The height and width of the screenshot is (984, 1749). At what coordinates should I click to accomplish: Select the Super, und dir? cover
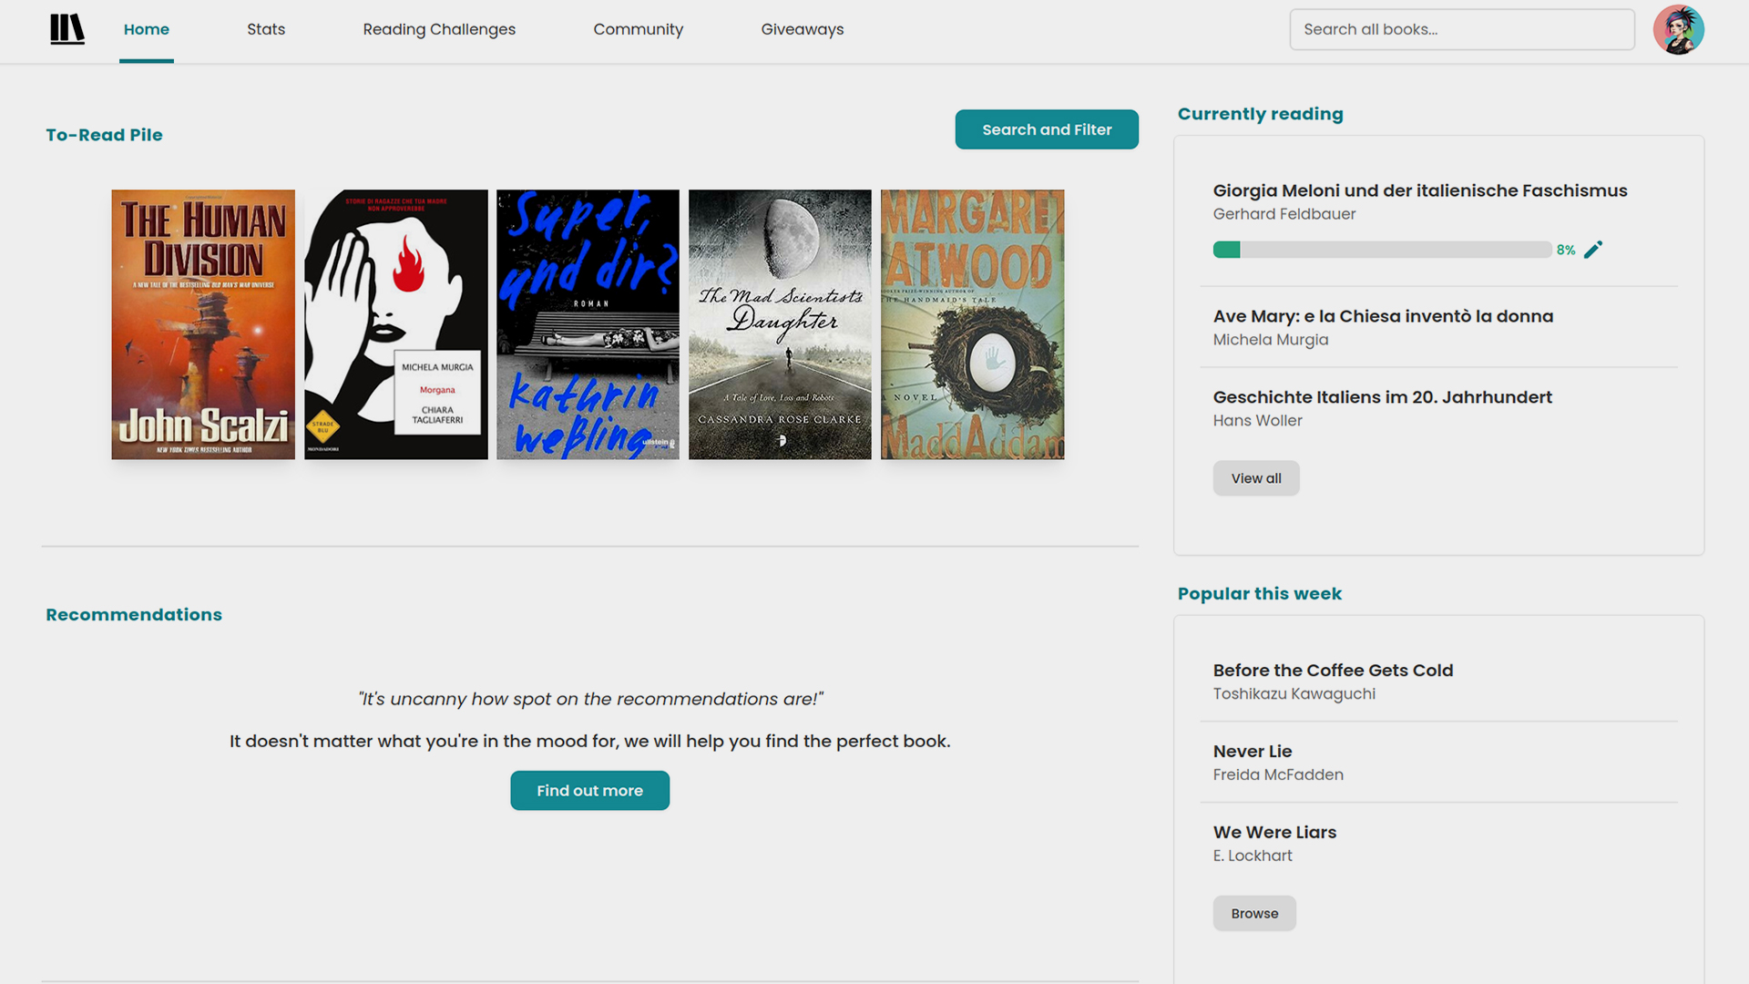588,324
